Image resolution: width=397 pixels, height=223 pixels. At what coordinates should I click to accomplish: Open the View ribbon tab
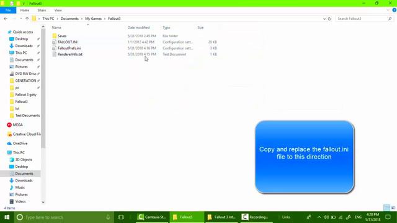pos(58,11)
